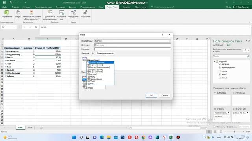The height and width of the screenshot is (141, 252).
Task: Enable Отложить обновление макета checkbox
Action: click(215, 127)
